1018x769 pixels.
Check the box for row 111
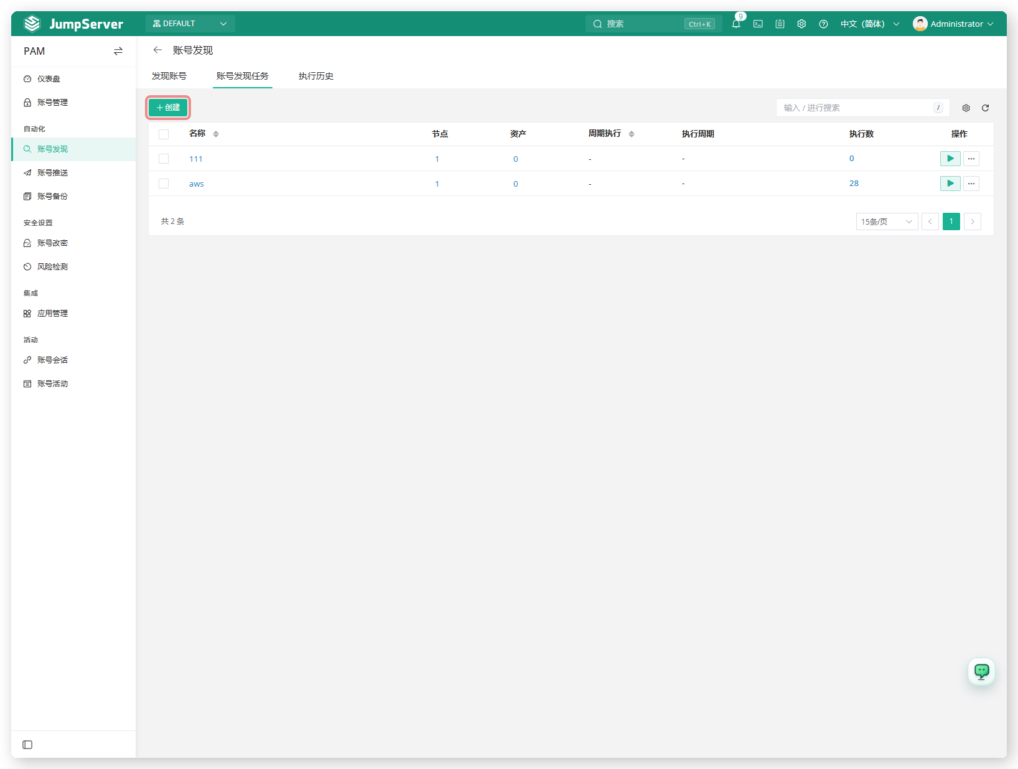[x=164, y=159]
